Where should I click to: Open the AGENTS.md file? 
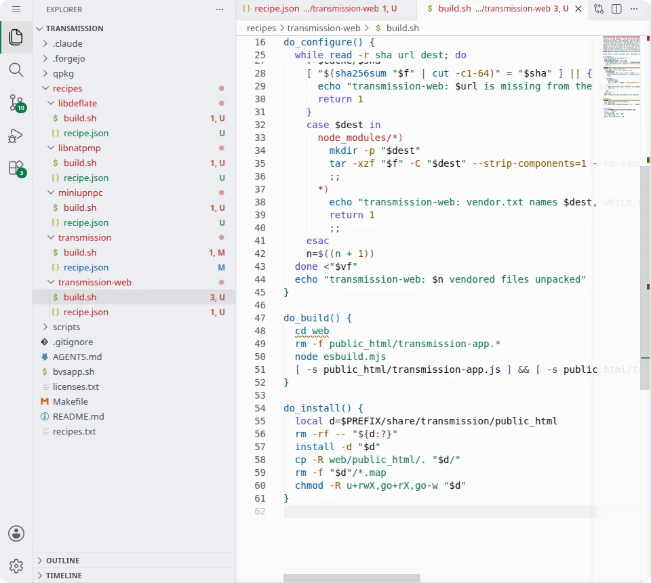click(134, 357)
